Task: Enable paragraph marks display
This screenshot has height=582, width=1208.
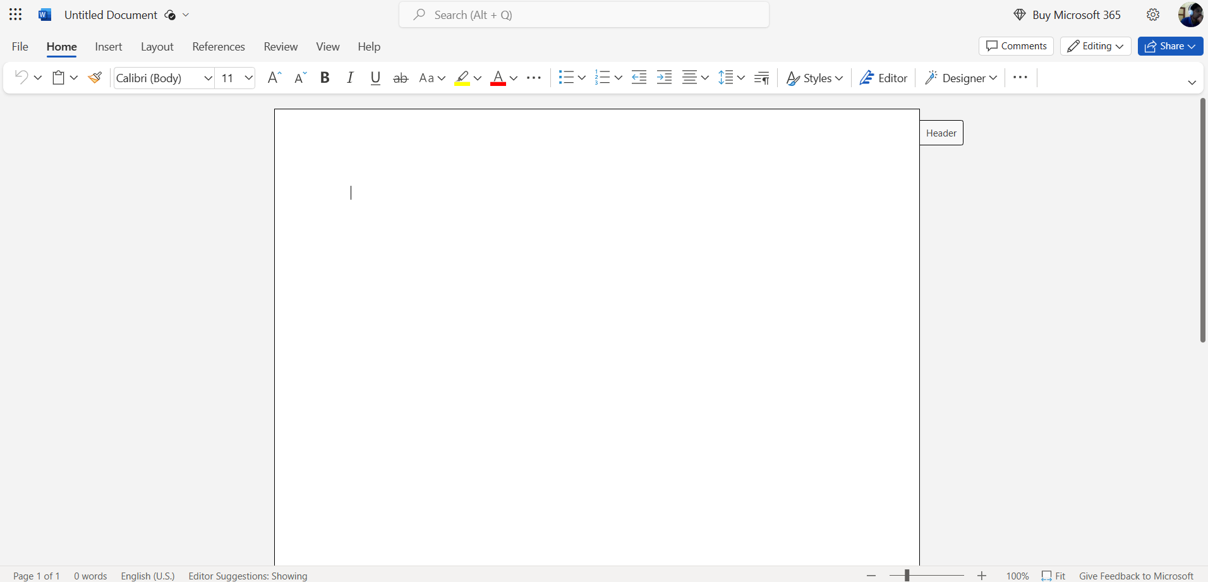Action: 761,77
